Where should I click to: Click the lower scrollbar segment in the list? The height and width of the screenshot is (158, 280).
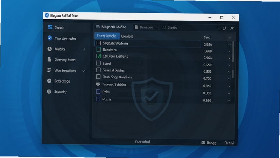[x=233, y=74]
